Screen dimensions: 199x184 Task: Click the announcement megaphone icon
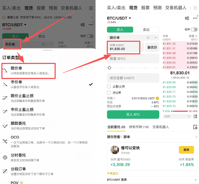4,17
